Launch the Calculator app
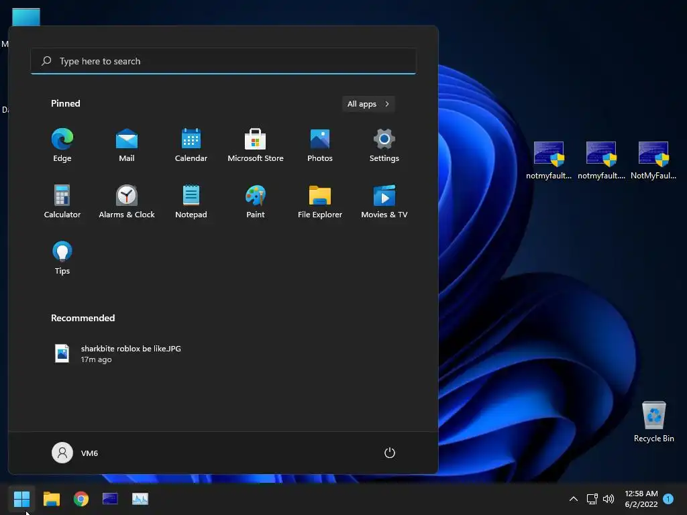687x515 pixels. [62, 201]
